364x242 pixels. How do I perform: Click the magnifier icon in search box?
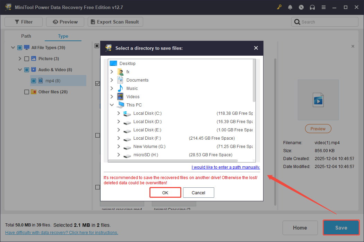click(x=297, y=22)
